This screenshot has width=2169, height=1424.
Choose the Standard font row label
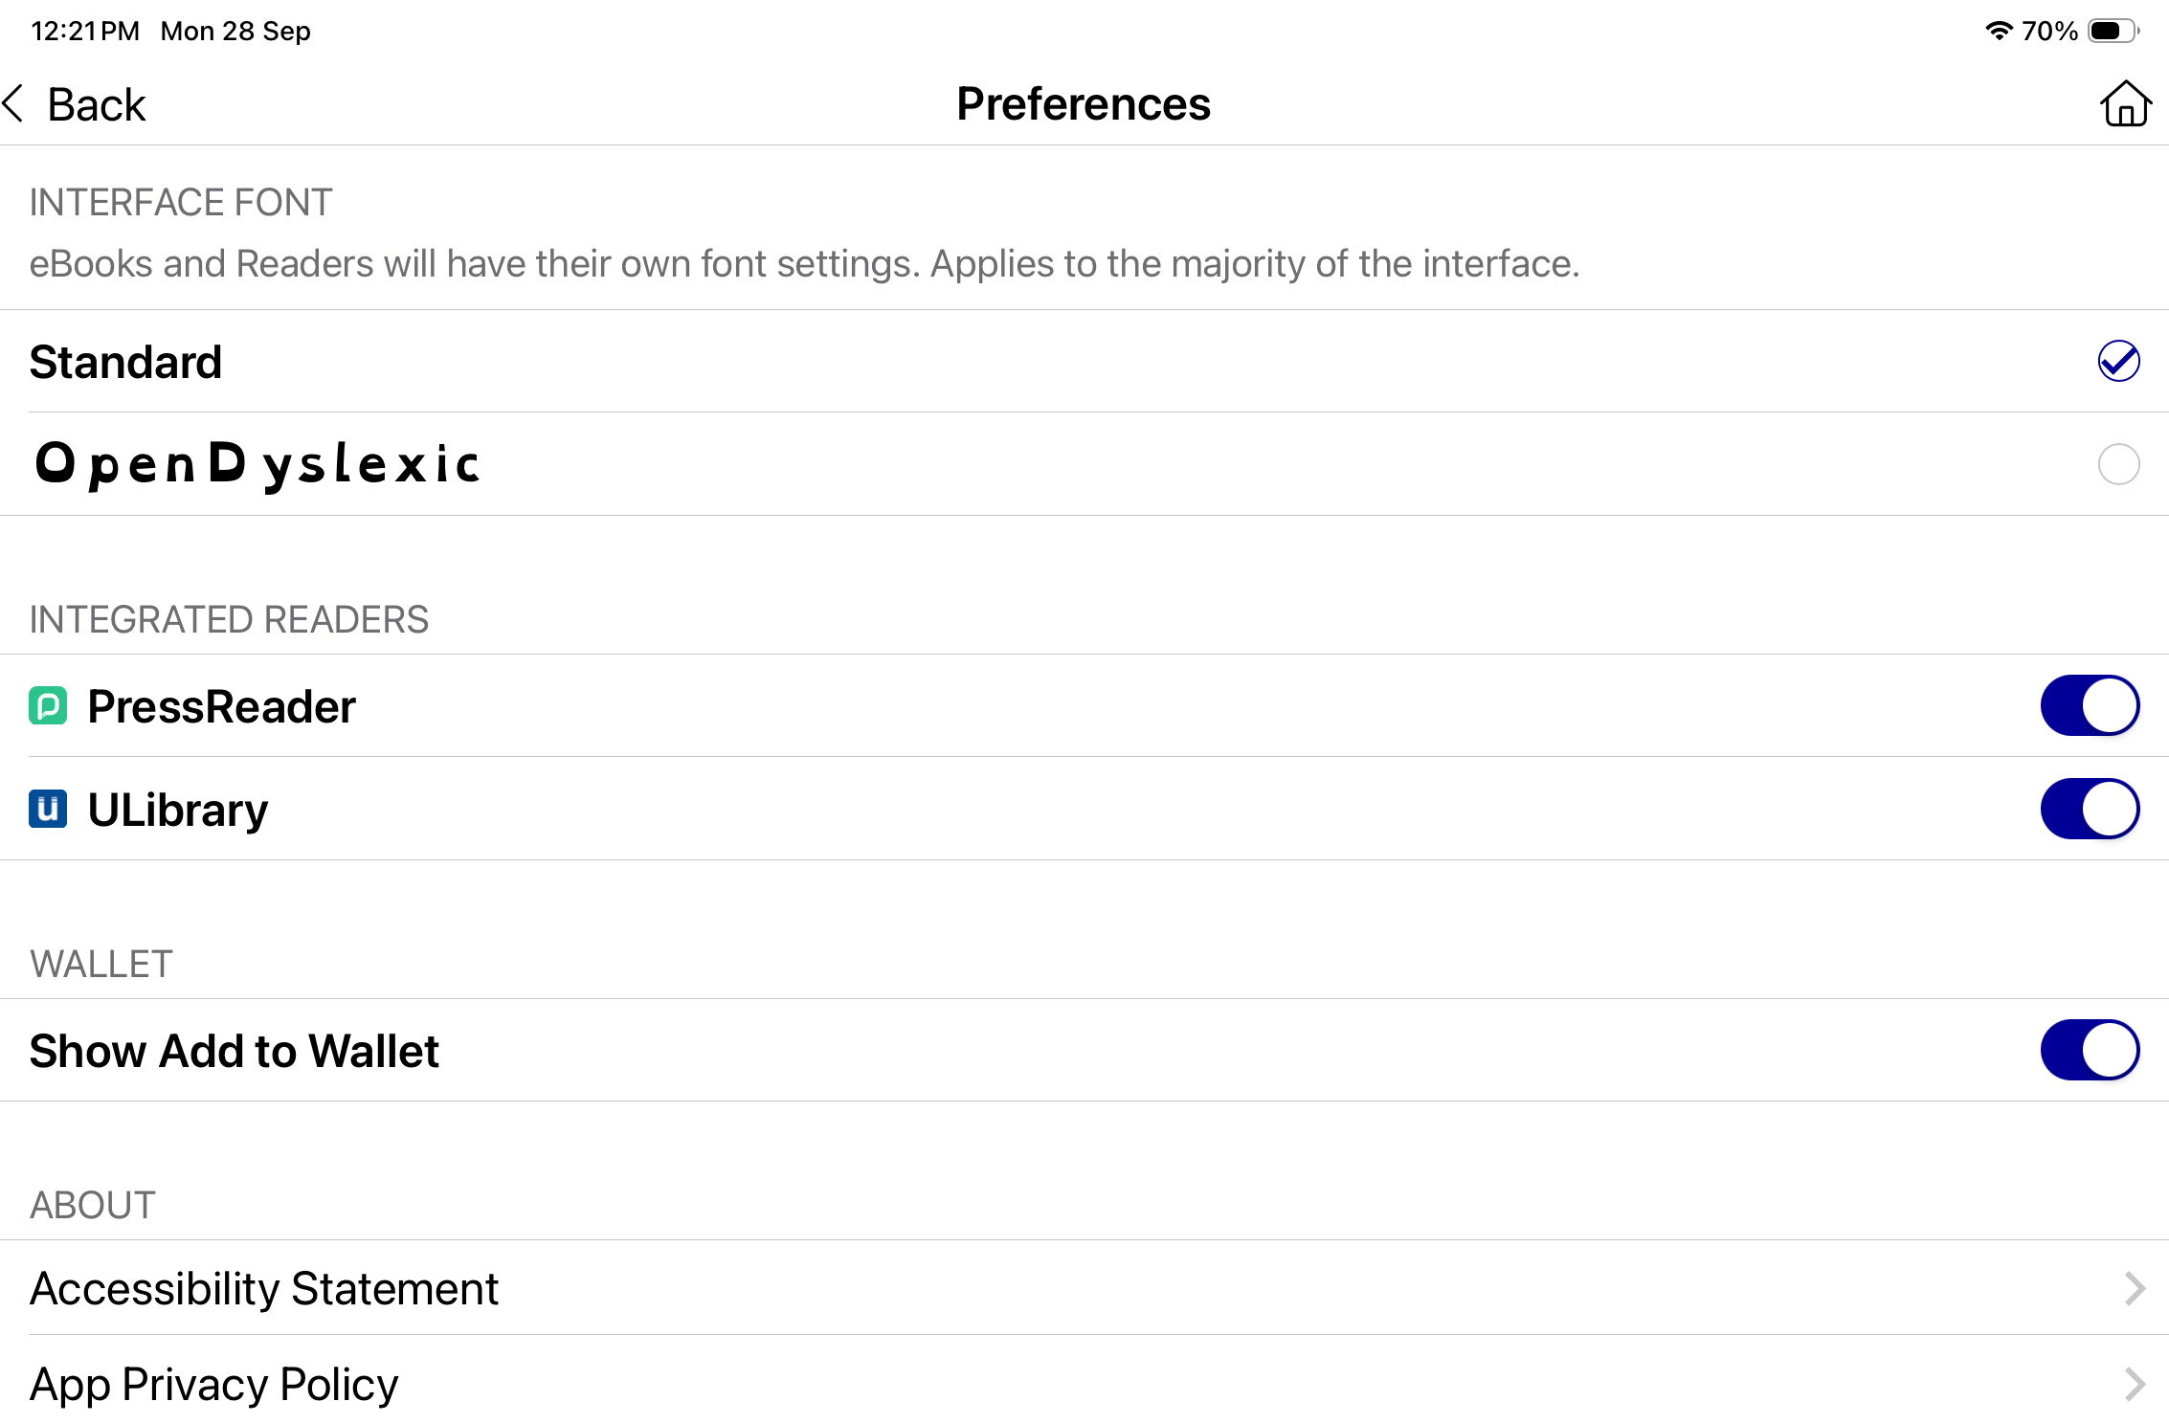[125, 362]
